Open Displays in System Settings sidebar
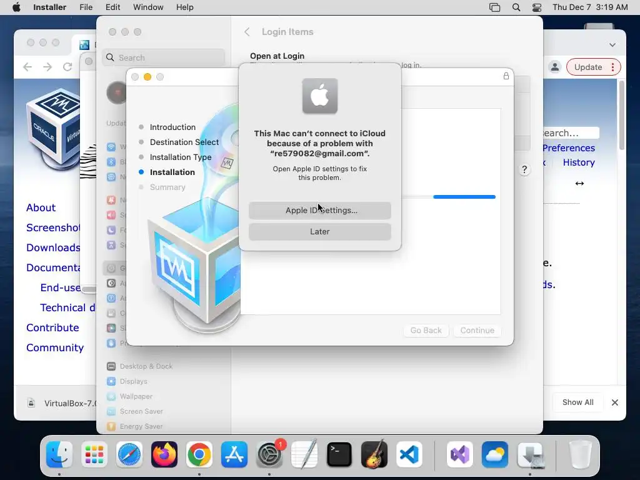Screen dimensions: 640x480 [x=127, y=381]
